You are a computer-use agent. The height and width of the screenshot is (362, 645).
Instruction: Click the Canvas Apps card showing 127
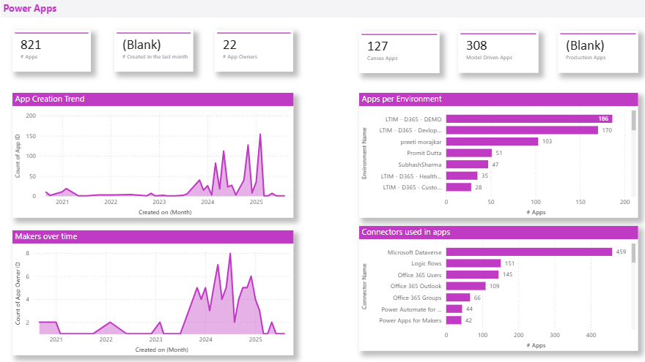coord(400,53)
